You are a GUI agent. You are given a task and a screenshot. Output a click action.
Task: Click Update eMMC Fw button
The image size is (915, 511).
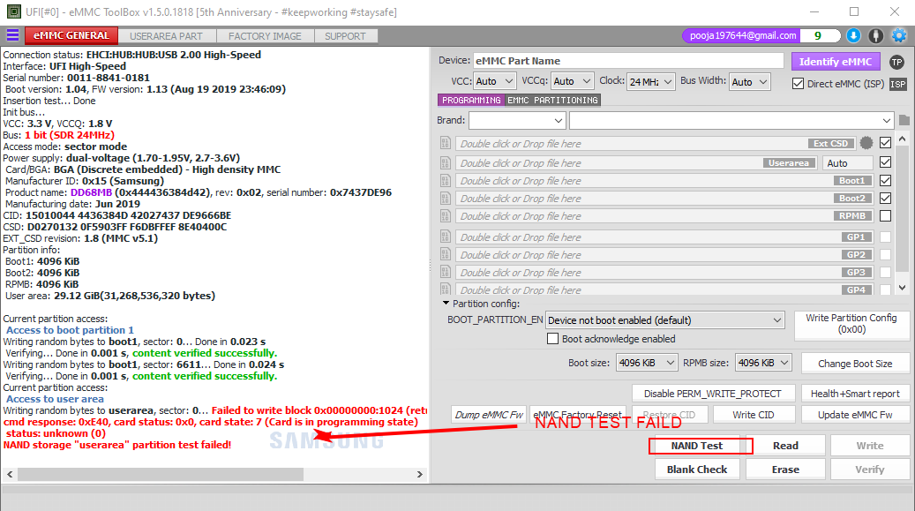(x=855, y=415)
